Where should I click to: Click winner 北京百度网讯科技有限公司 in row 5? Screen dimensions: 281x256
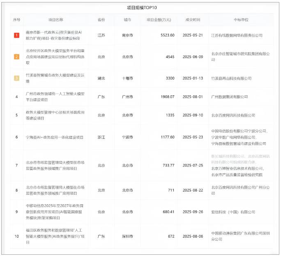[233, 115]
